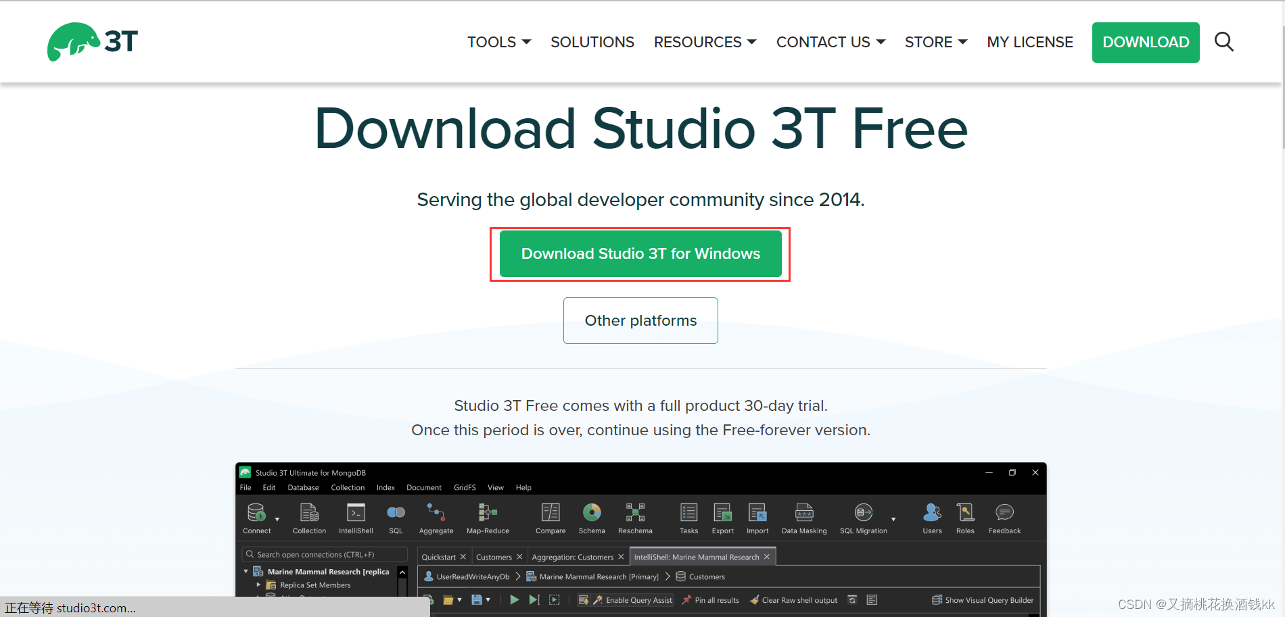Open the Other platforms page
The width and height of the screenshot is (1285, 617).
pyautogui.click(x=640, y=320)
